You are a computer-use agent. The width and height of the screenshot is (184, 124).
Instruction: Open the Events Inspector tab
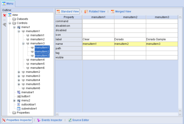(x=50, y=120)
